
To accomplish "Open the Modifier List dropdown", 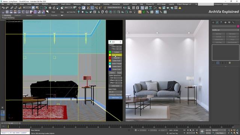I will (225, 30).
